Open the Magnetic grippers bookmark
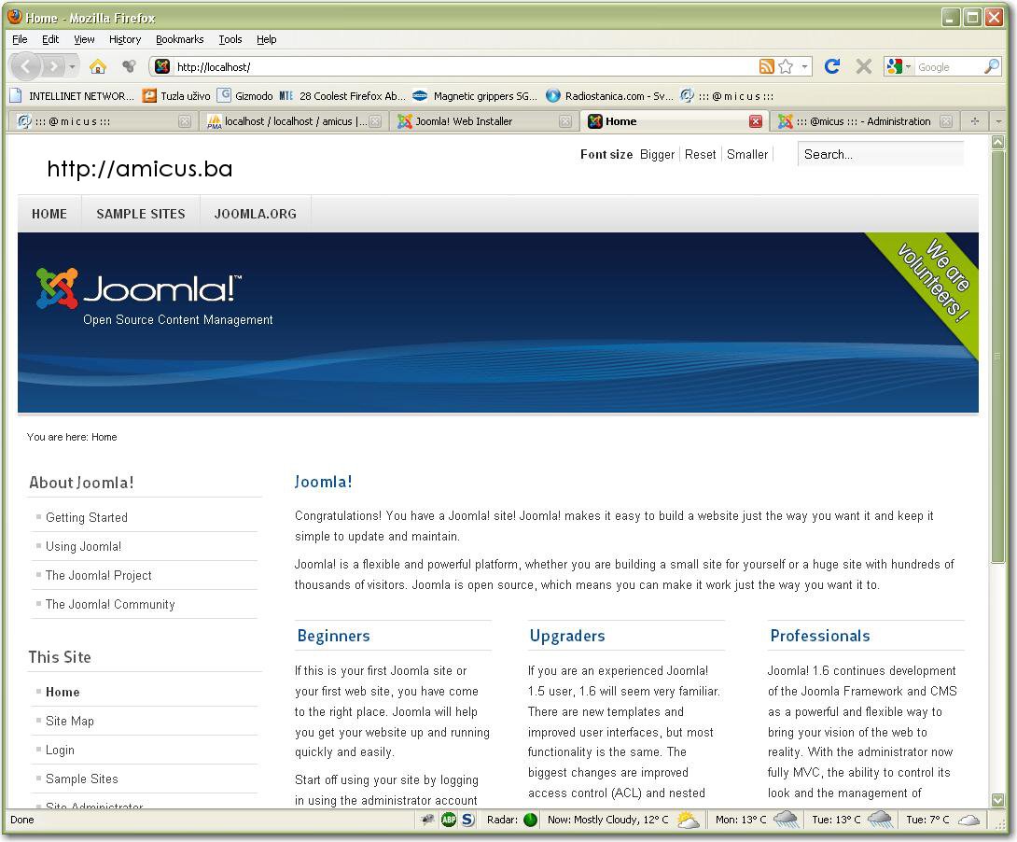The width and height of the screenshot is (1017, 842). [476, 96]
